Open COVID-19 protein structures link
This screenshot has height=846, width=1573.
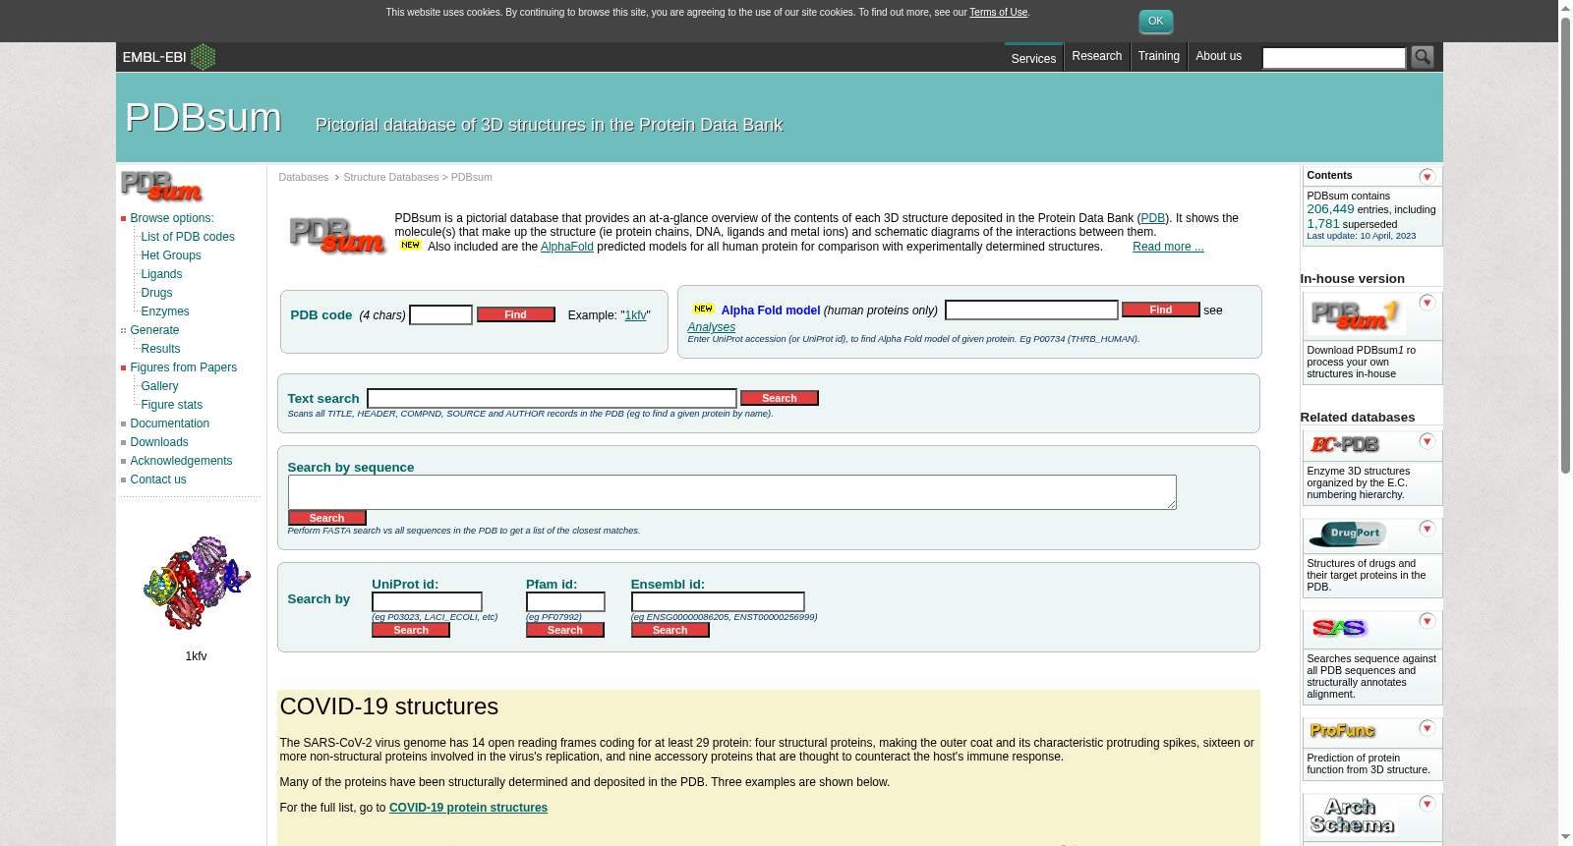pos(468,808)
